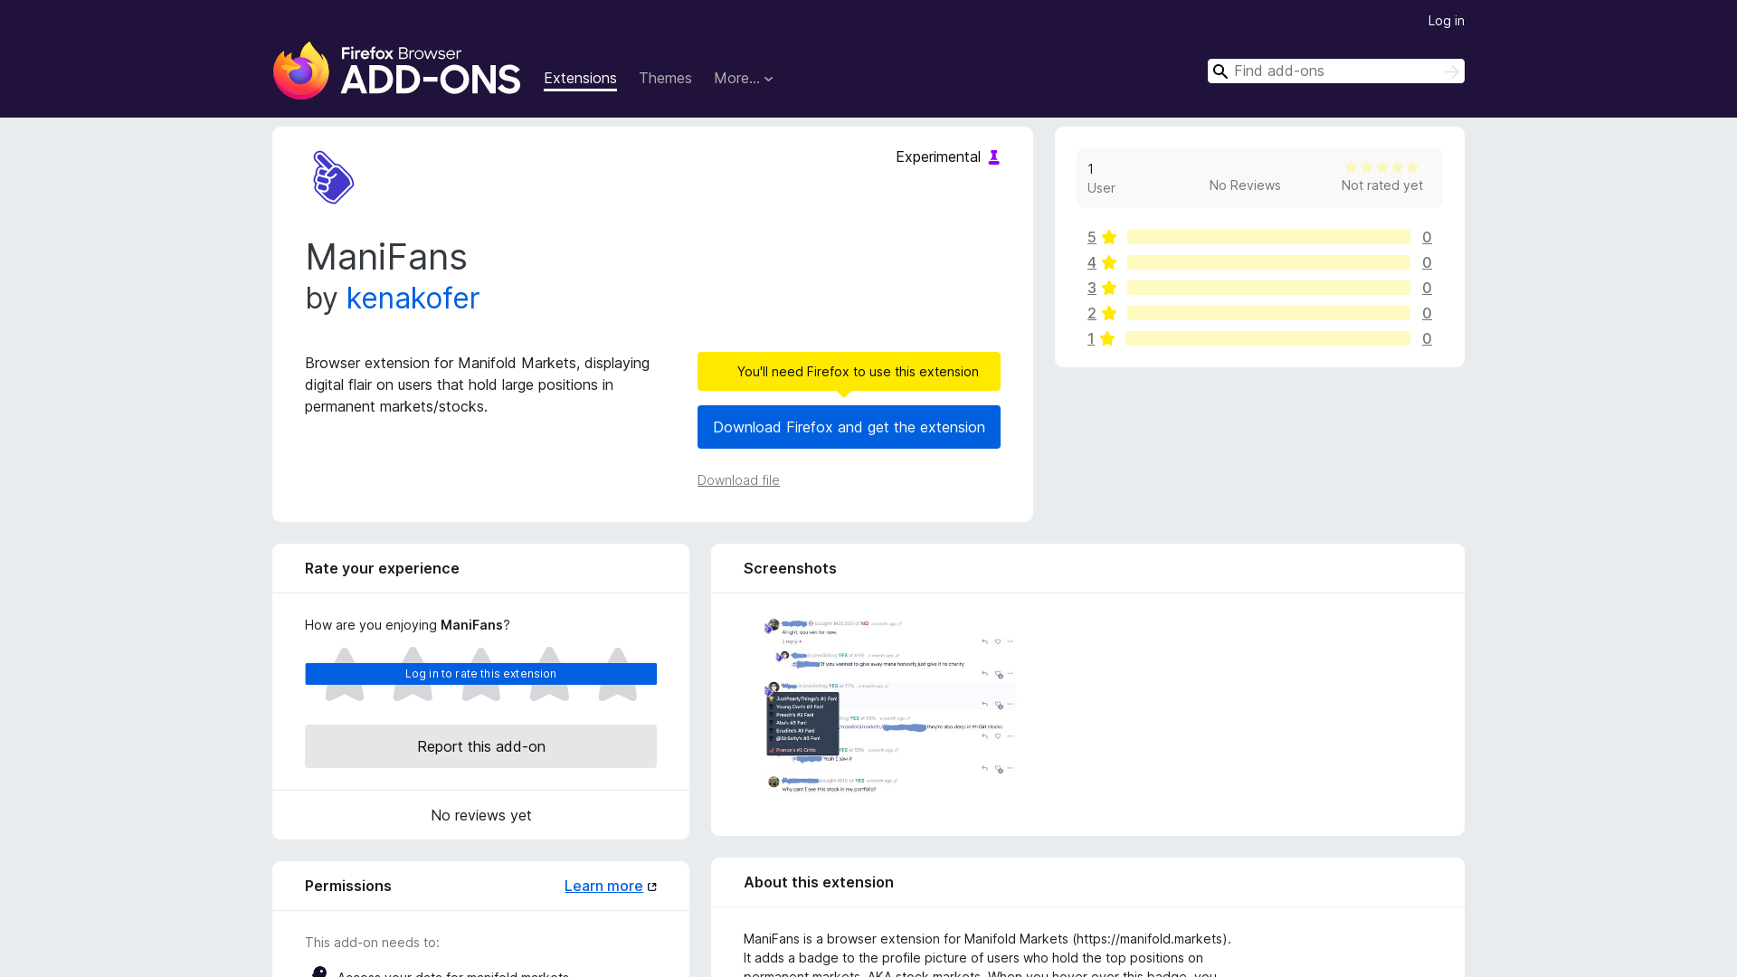The image size is (1737, 977).
Task: Open the Extensions tab
Action: [x=580, y=79]
